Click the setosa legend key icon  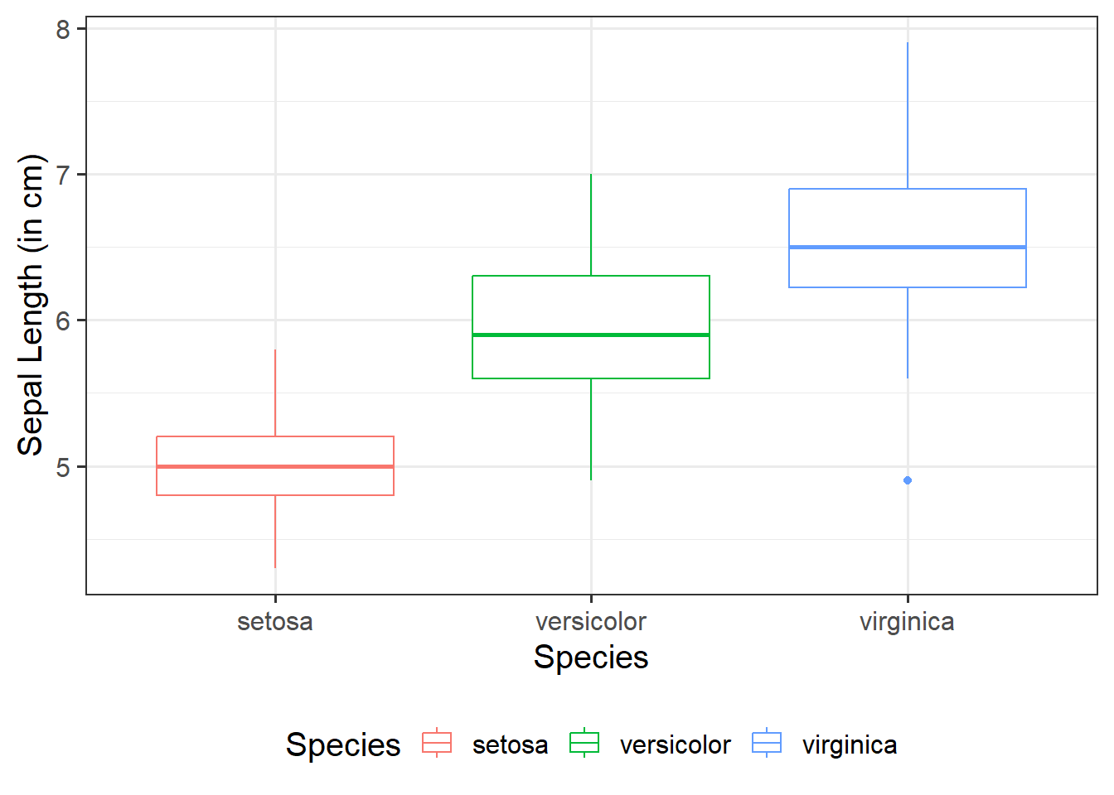point(437,743)
